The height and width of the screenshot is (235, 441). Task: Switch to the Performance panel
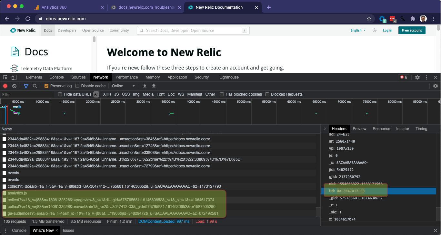point(126,77)
